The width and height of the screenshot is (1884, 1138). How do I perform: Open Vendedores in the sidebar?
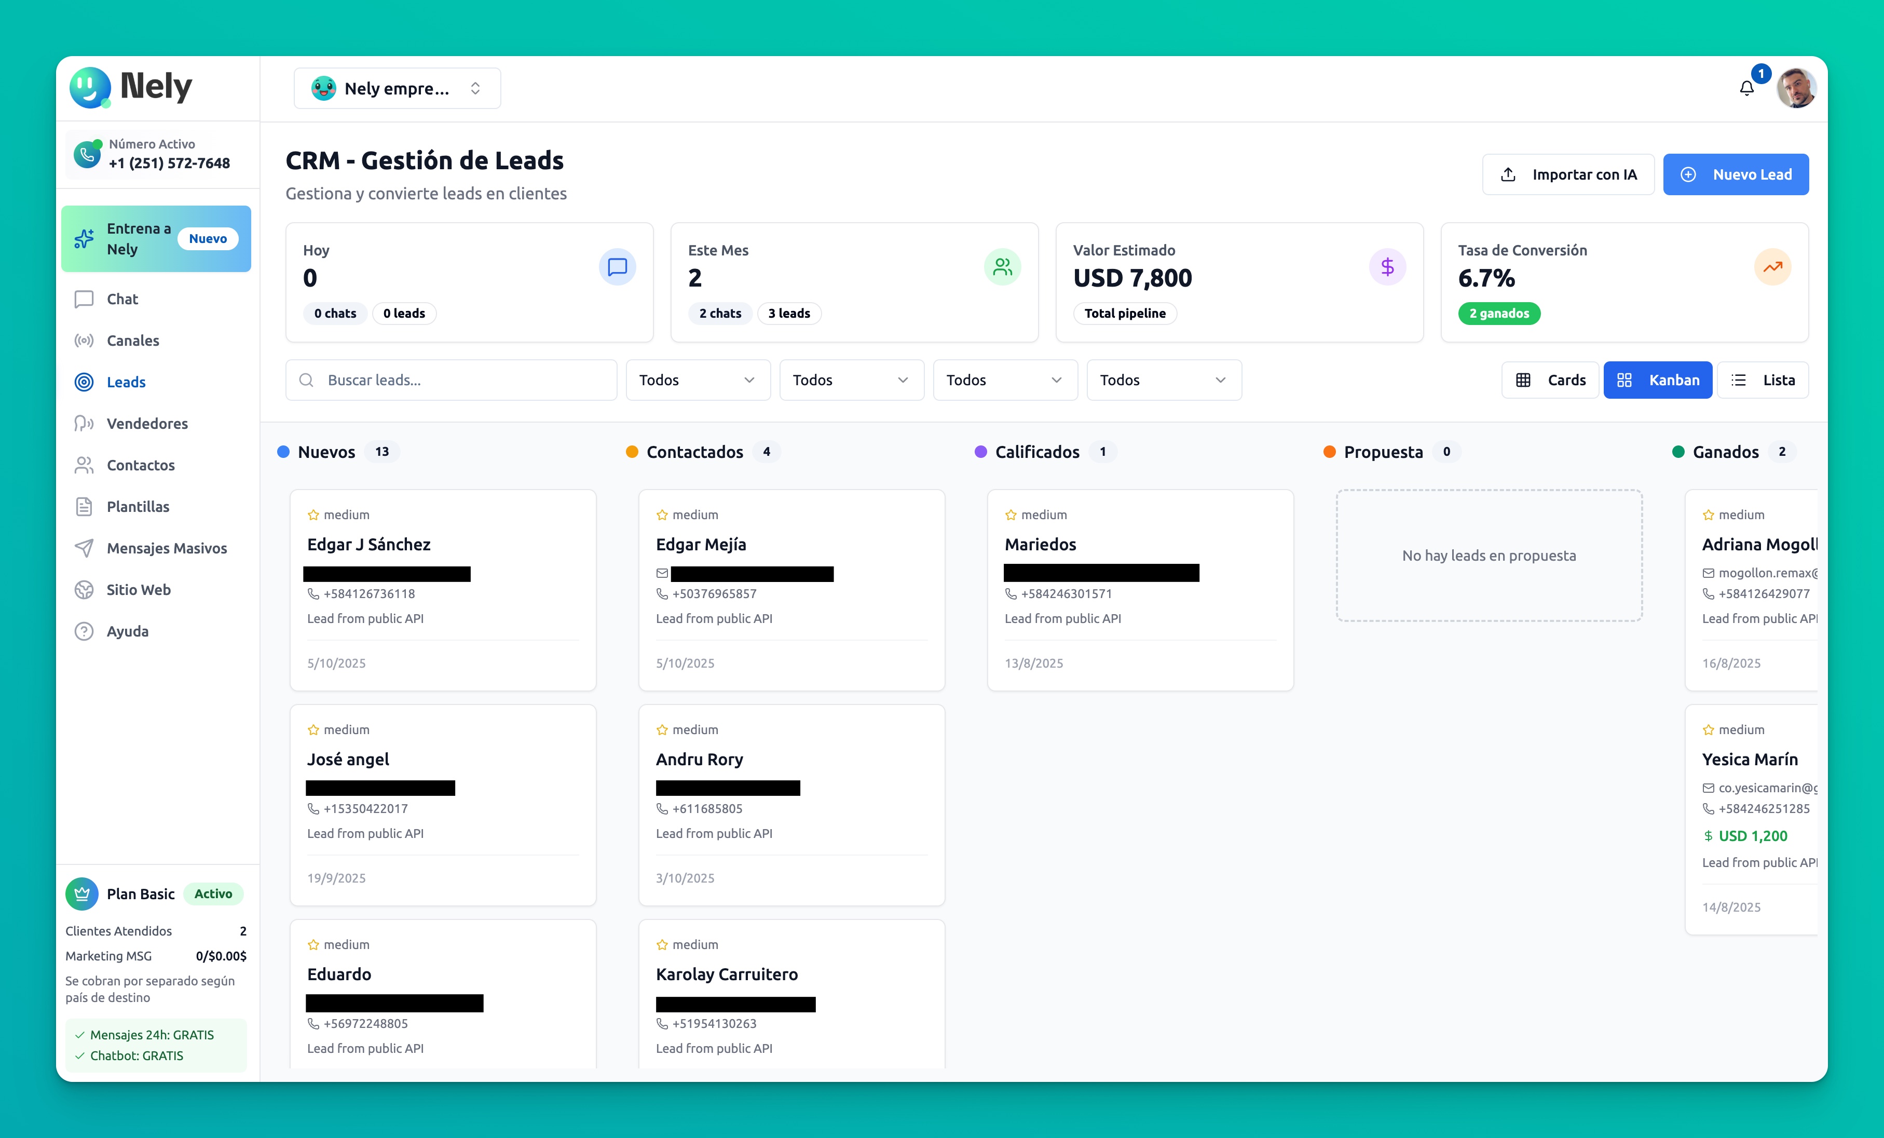pyautogui.click(x=147, y=424)
